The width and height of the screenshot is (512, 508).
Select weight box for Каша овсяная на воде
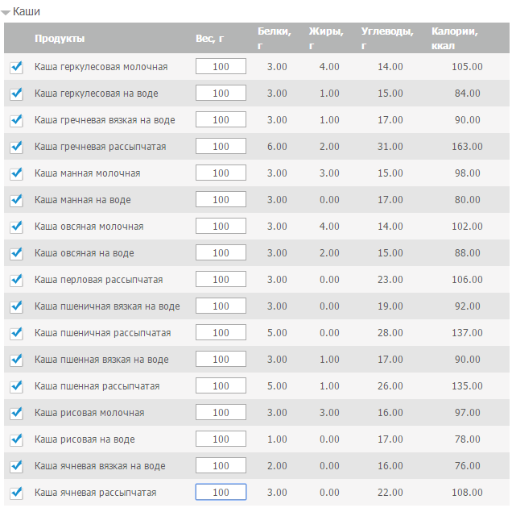click(x=221, y=253)
